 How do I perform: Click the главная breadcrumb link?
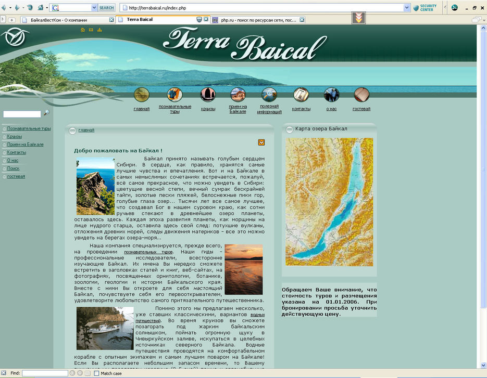[x=86, y=130]
